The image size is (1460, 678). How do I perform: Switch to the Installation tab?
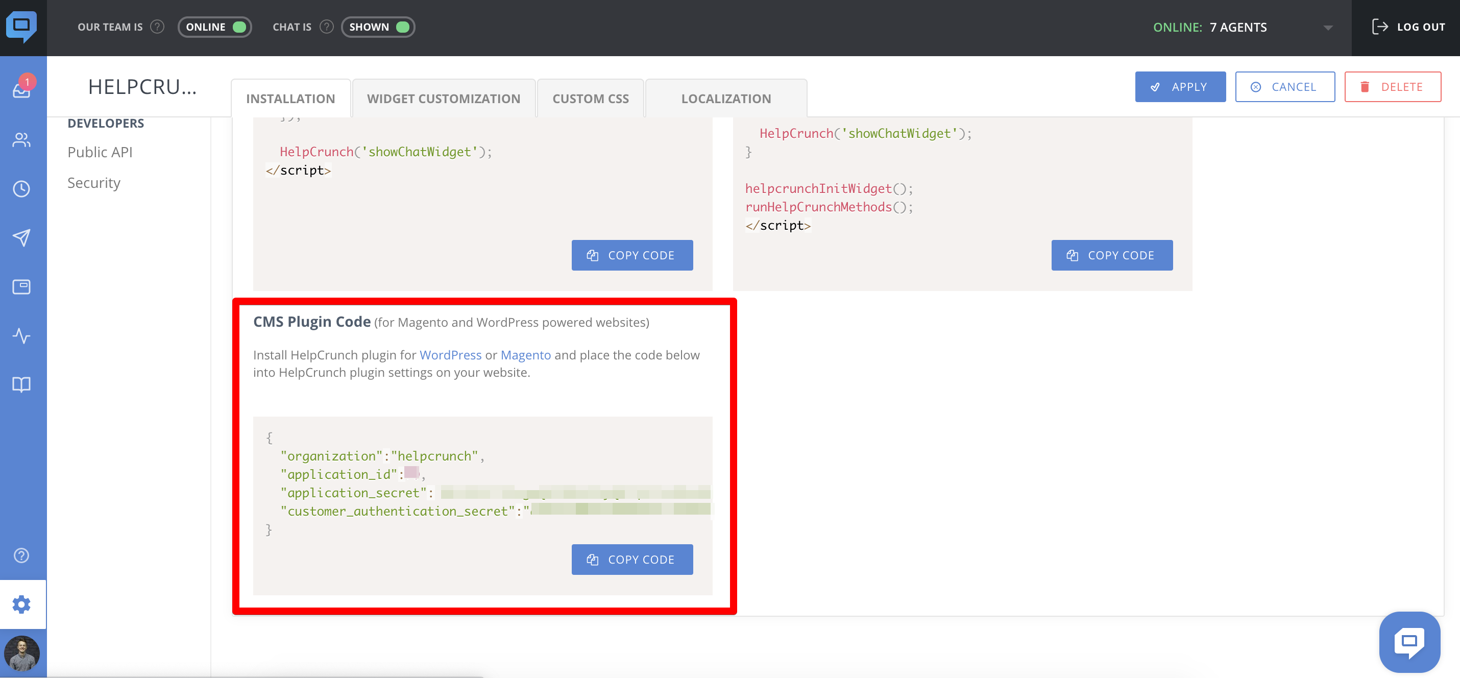coord(290,99)
